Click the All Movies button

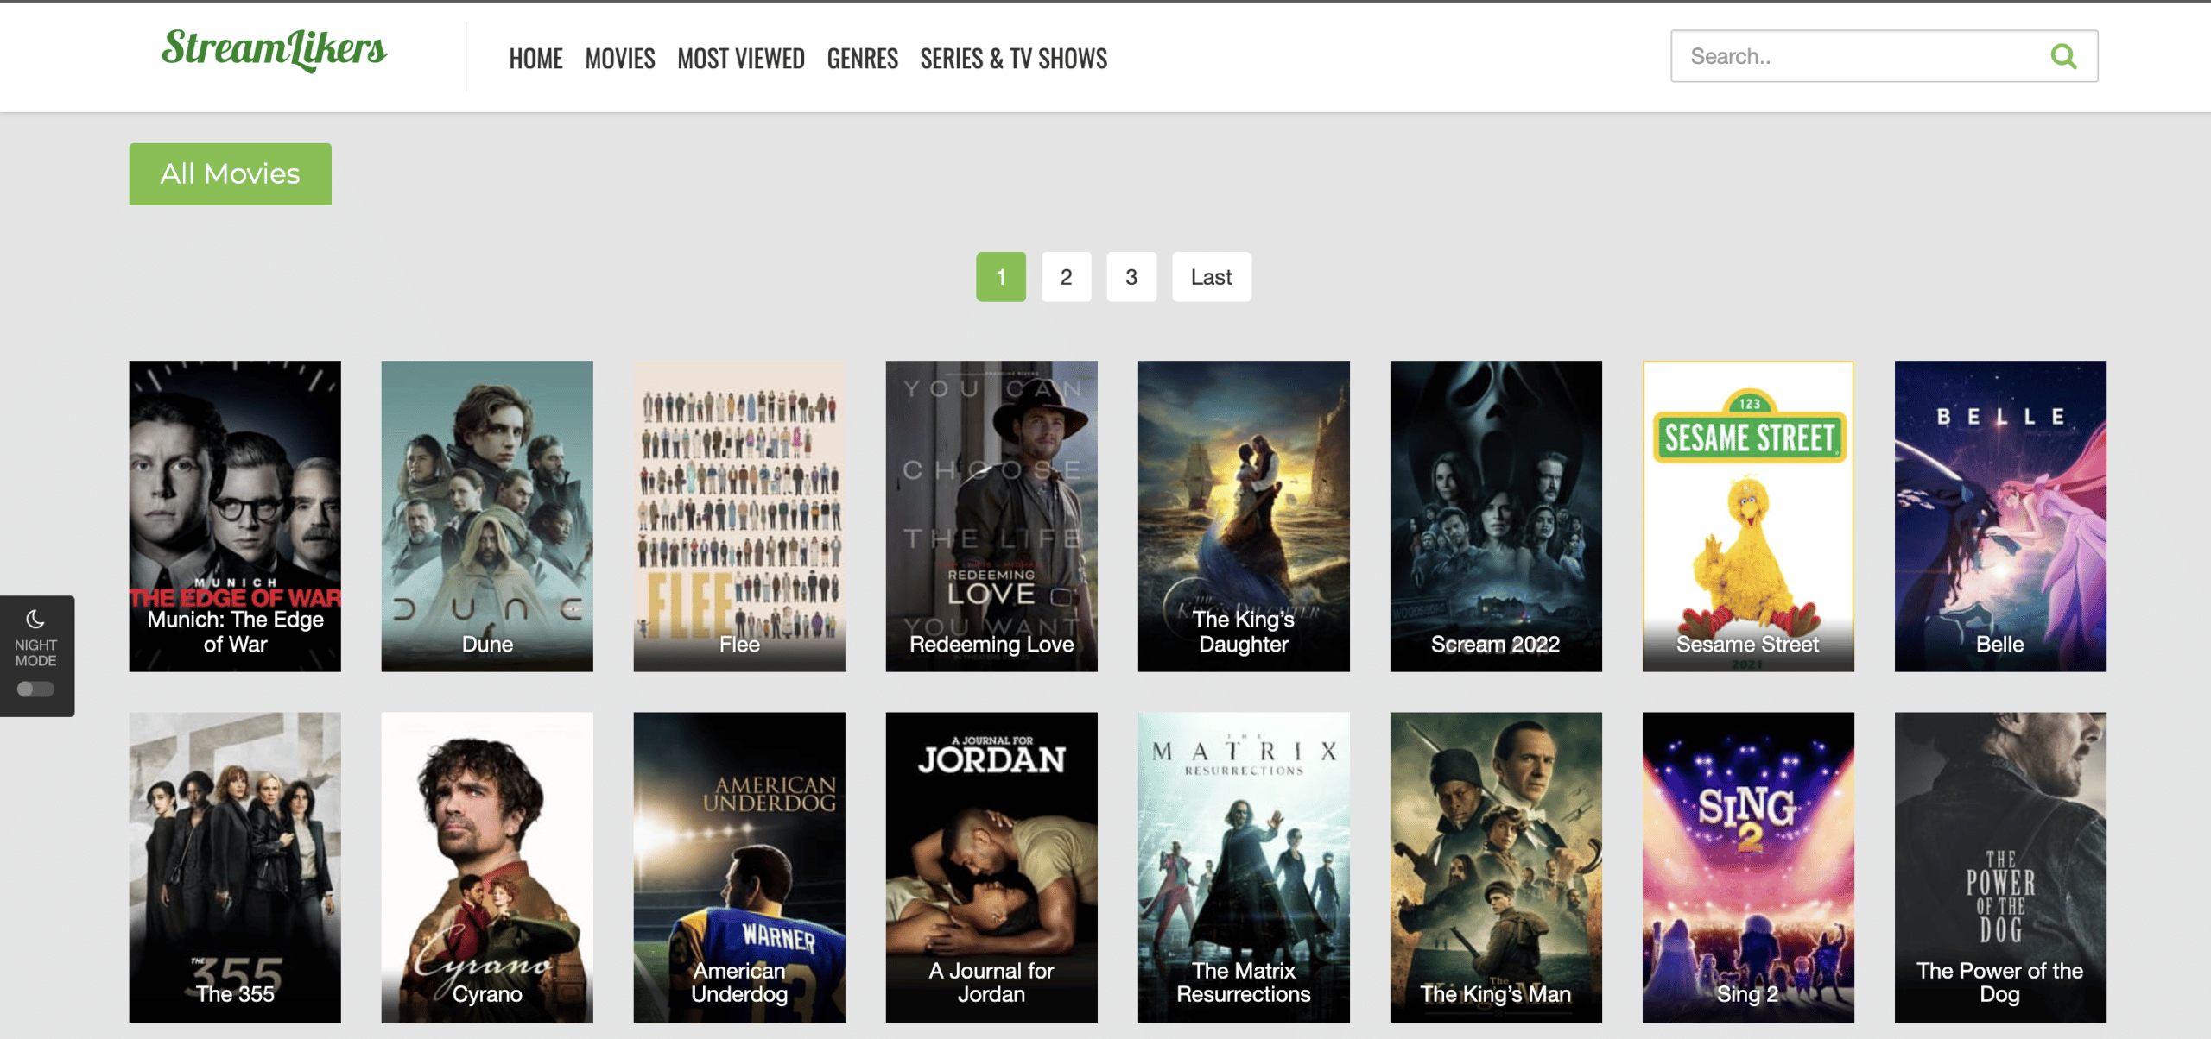coord(230,174)
